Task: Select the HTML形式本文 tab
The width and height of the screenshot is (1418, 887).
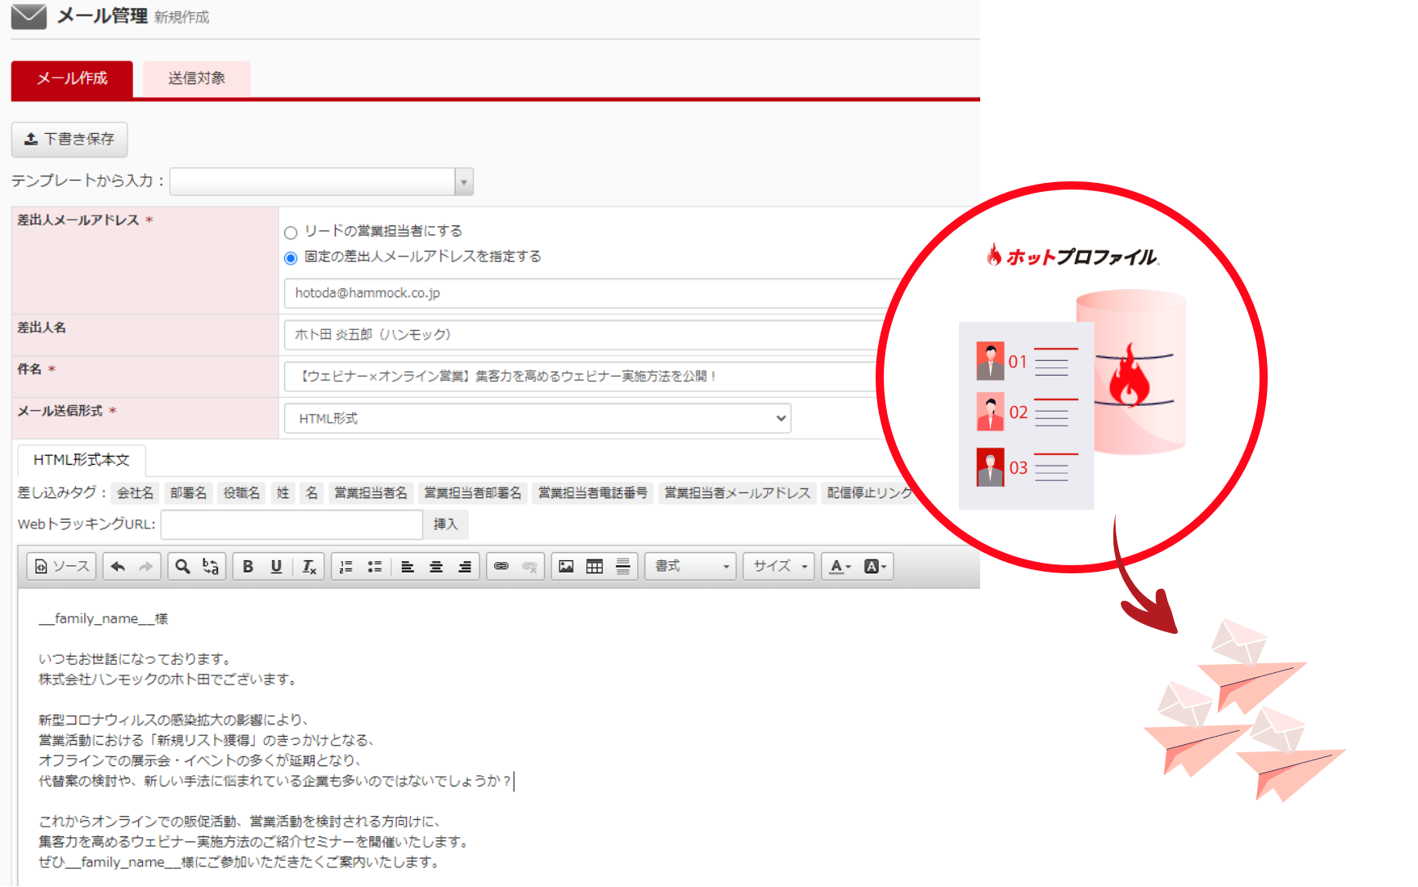Action: [82, 460]
